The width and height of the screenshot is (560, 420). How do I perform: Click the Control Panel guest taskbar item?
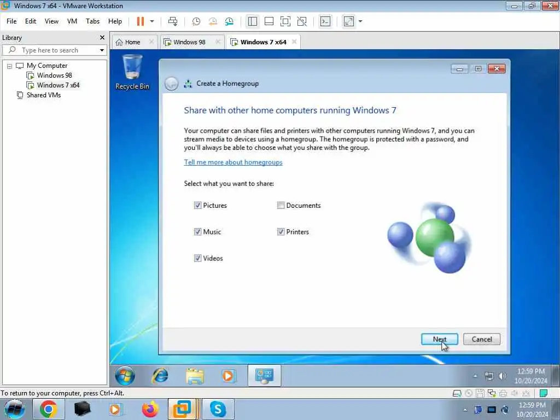click(x=264, y=376)
